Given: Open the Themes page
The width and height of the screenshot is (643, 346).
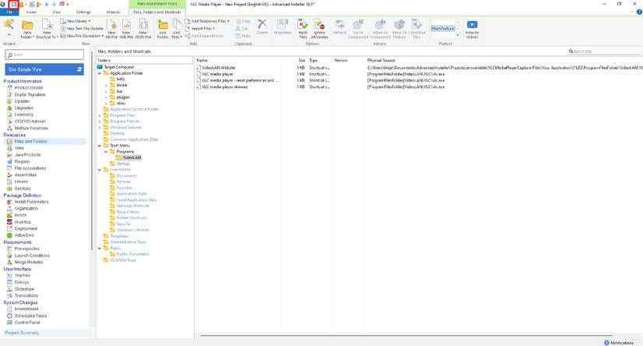Looking at the screenshot, I should point(22,275).
